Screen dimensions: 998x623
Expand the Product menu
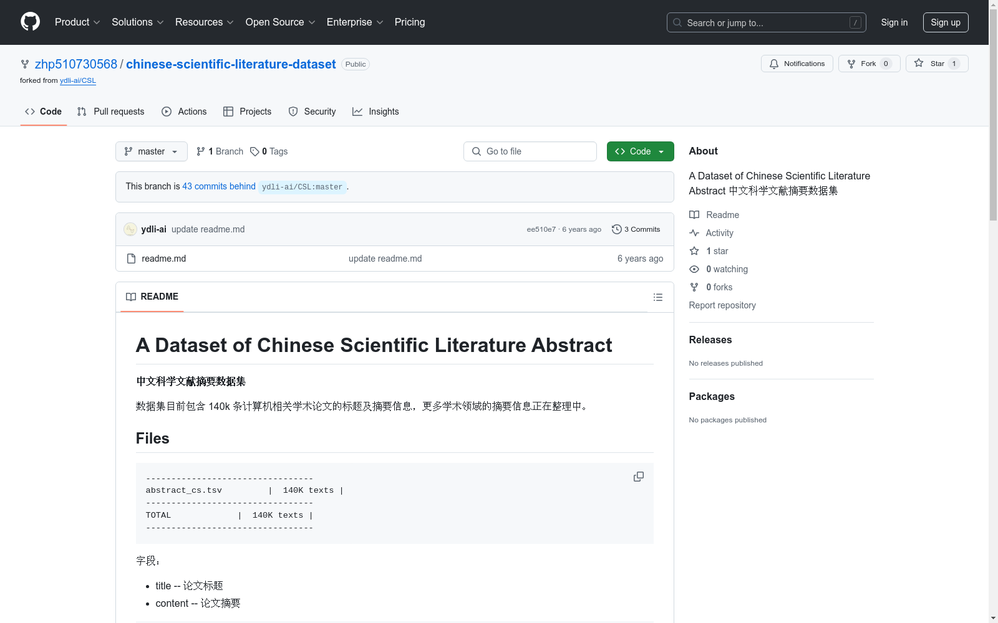(77, 22)
